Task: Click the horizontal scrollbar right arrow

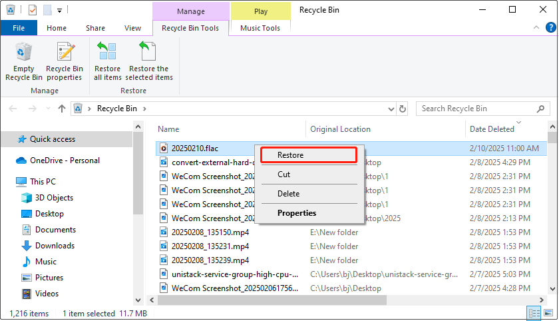Action: pyautogui.click(x=541, y=300)
